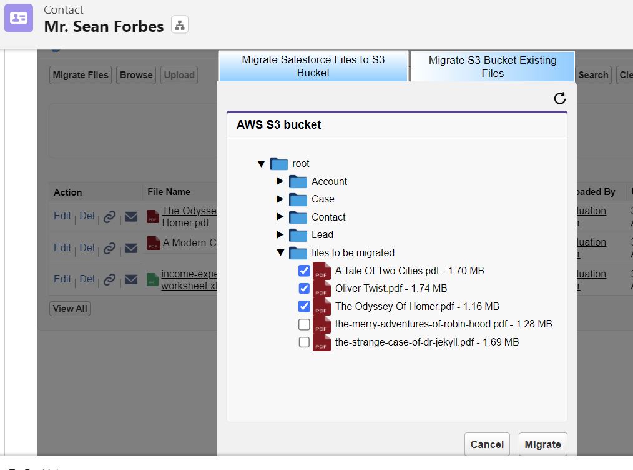Expand the Lead folder arrow
Viewport: 633px width, 470px height.
[280, 234]
